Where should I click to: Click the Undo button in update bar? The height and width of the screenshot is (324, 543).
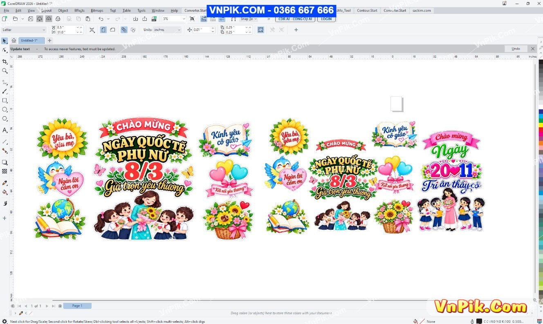click(x=516, y=49)
